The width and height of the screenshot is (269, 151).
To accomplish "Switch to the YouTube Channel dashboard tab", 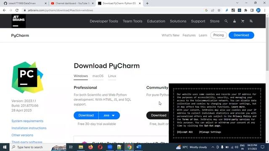I will tap(72, 3).
